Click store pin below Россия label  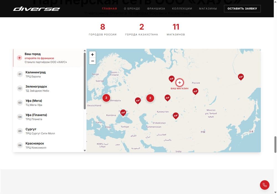tap(195, 91)
